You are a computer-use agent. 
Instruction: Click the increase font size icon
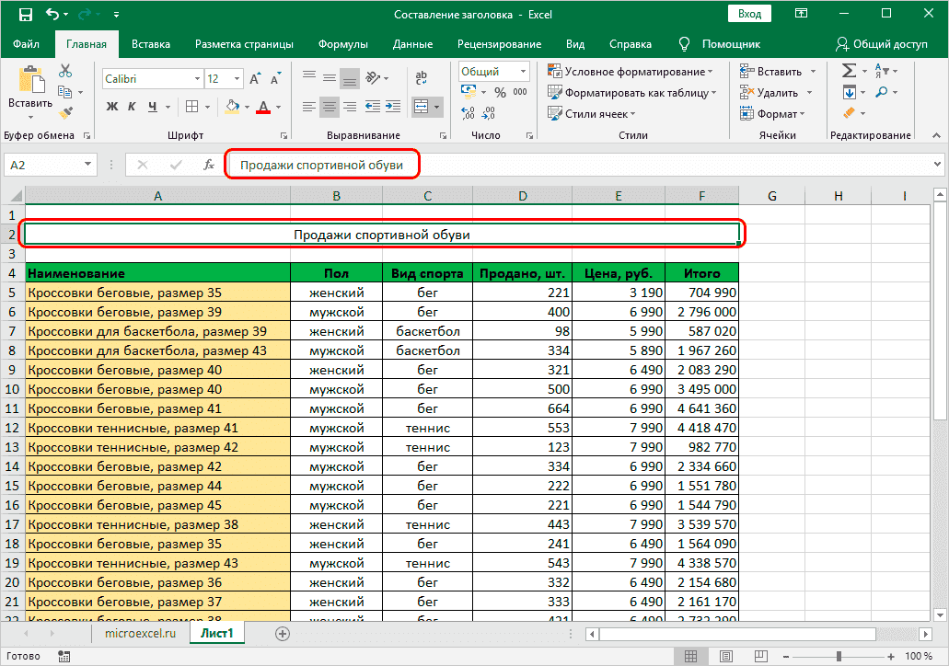[x=255, y=79]
